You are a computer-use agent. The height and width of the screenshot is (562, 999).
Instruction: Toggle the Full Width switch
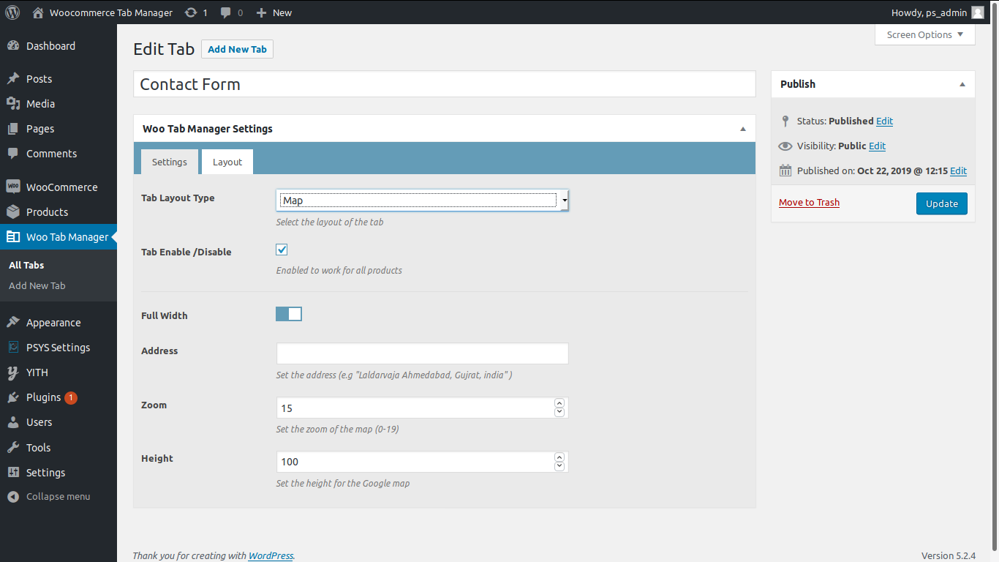point(289,314)
